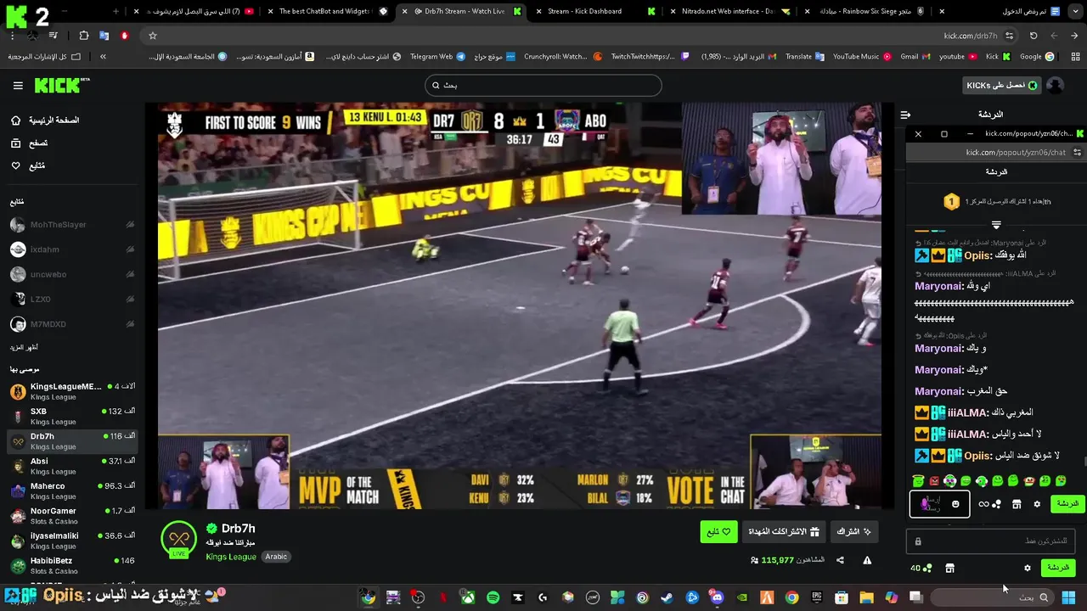Expand show more followed channels link
The height and width of the screenshot is (611, 1087).
(24, 348)
